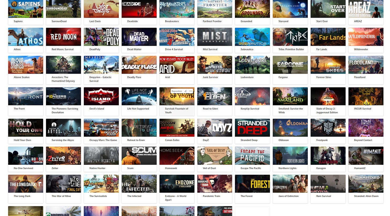The height and width of the screenshot is (216, 390).
Task: Select the INCUR Survival thumbnail
Action: [366, 96]
